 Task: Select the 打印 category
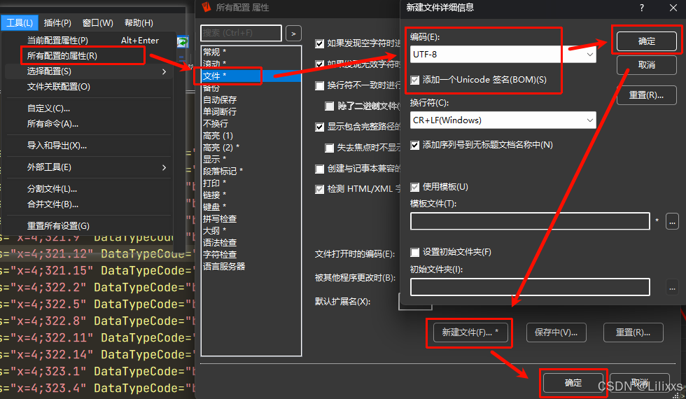tap(251, 183)
